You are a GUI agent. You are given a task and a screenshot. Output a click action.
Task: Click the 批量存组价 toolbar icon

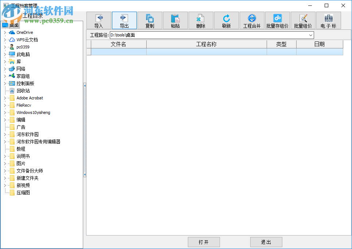click(277, 20)
